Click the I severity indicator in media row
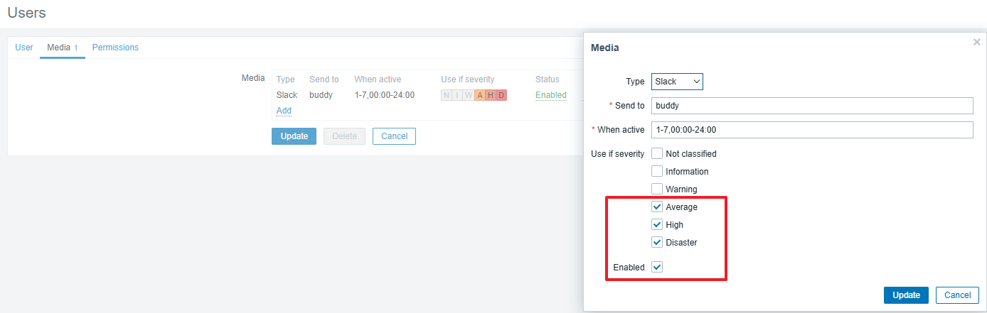This screenshot has width=987, height=313. coord(457,95)
